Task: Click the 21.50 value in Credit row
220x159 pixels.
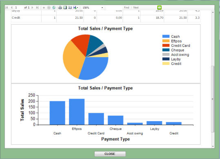Action: click(x=79, y=18)
